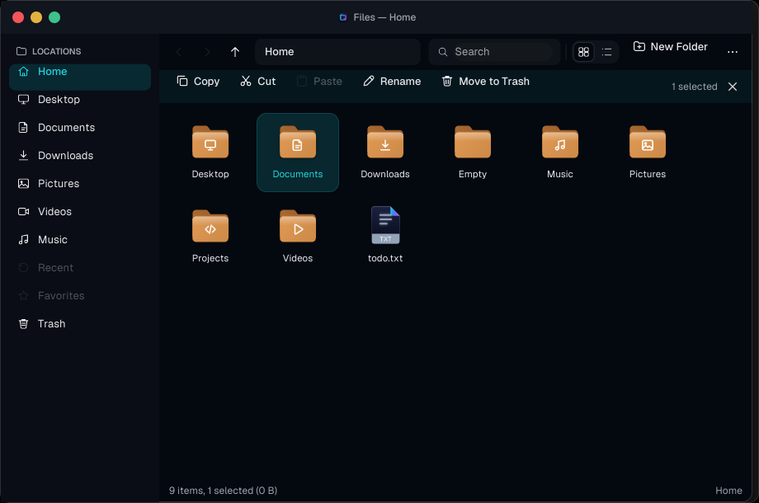Navigate back with the left chevron
The height and width of the screenshot is (503, 759).
coord(179,52)
